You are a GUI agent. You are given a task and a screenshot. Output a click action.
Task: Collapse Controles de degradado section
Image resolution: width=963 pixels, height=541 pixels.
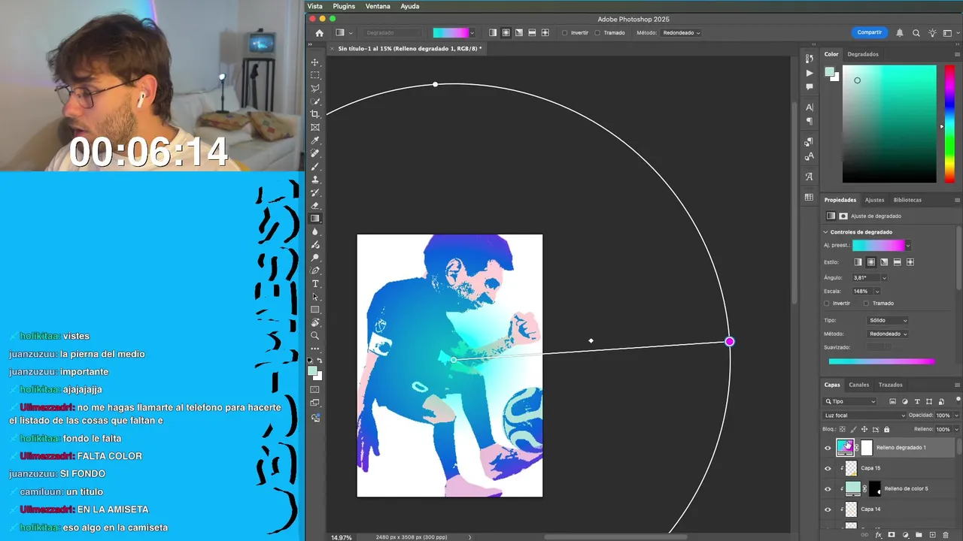point(825,232)
